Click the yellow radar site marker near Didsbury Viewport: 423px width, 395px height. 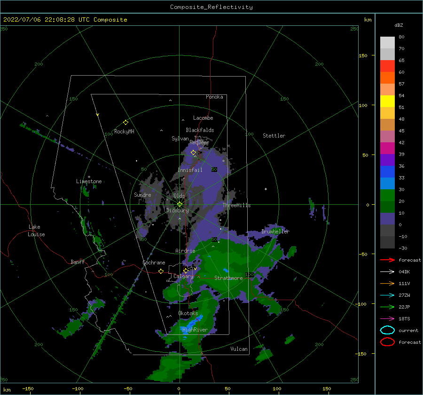tap(180, 204)
